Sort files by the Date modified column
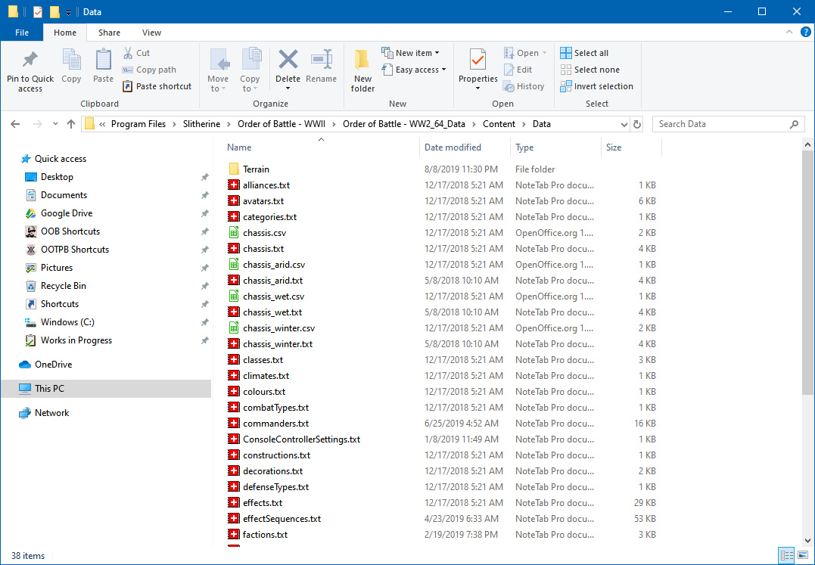 [x=453, y=147]
